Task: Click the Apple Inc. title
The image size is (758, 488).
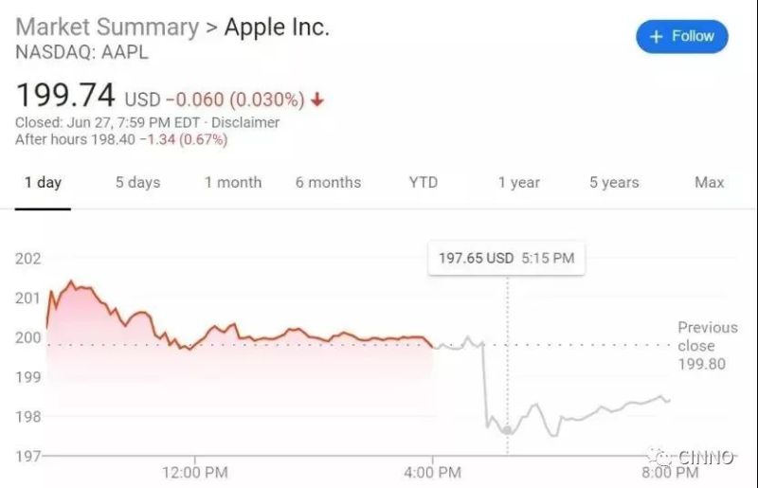Action: tap(277, 27)
